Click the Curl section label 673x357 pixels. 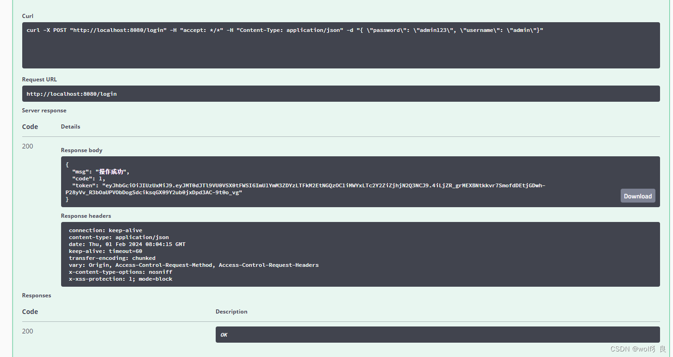tap(28, 16)
